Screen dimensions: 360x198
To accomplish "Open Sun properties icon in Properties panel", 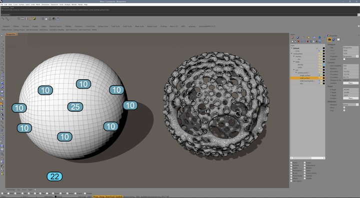I will [334, 39].
